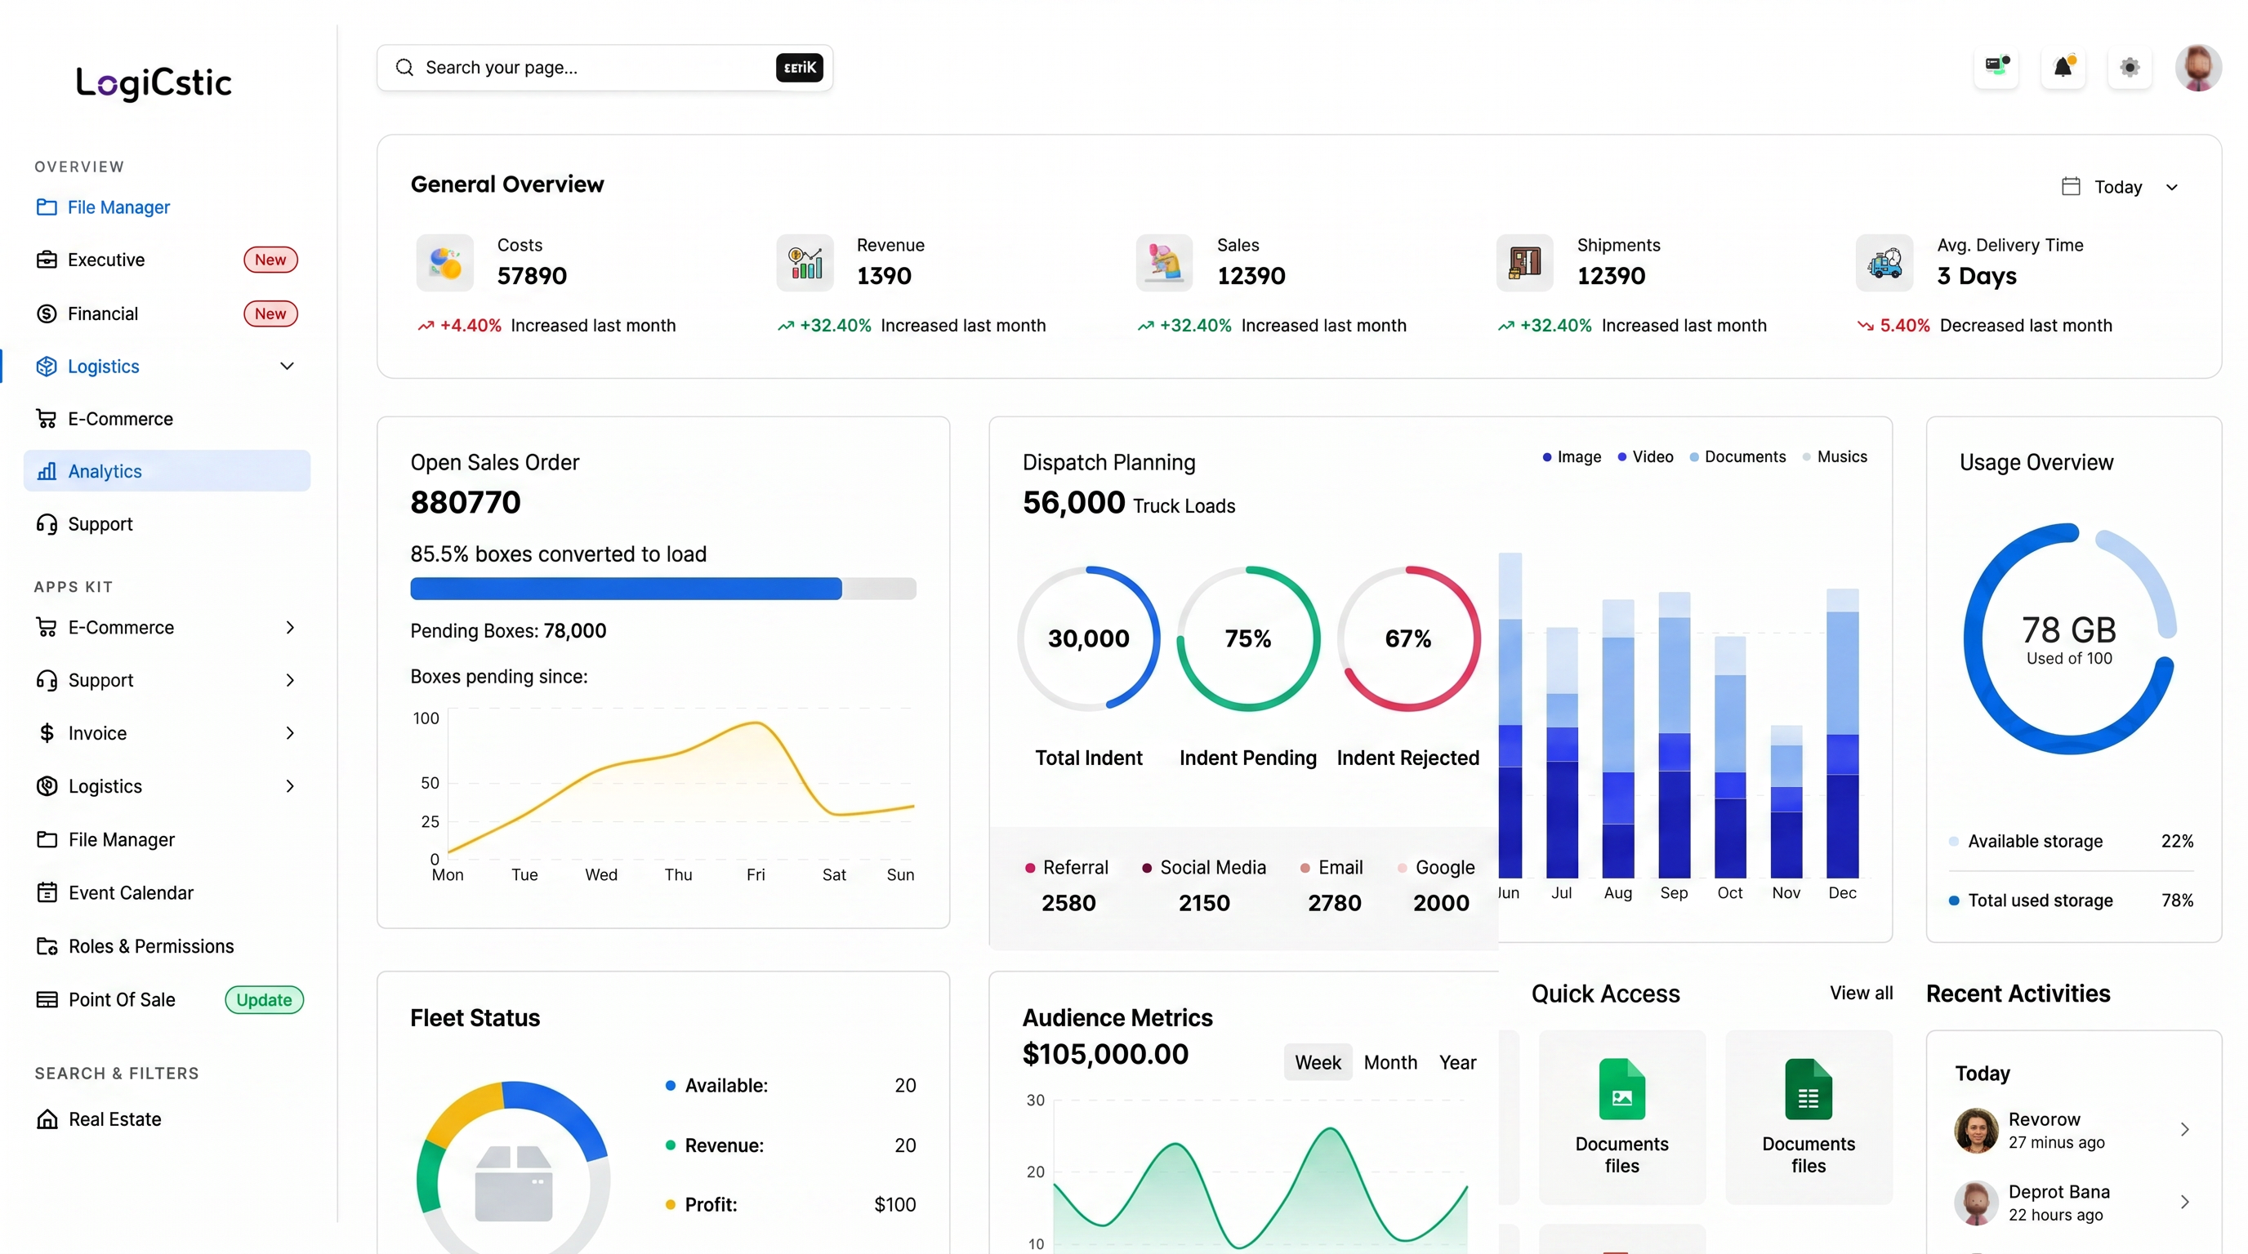Click the Dec bar in Dispatch chart
Viewport: 2248px width, 1254px height.
tap(1842, 732)
